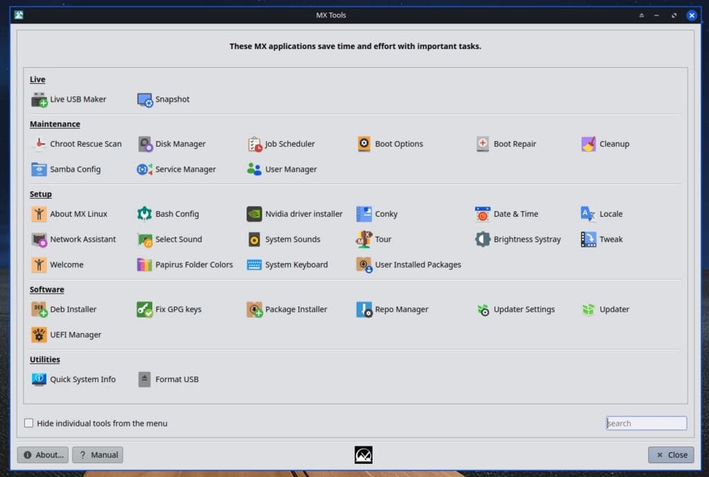Open Boot Repair icon

click(483, 144)
